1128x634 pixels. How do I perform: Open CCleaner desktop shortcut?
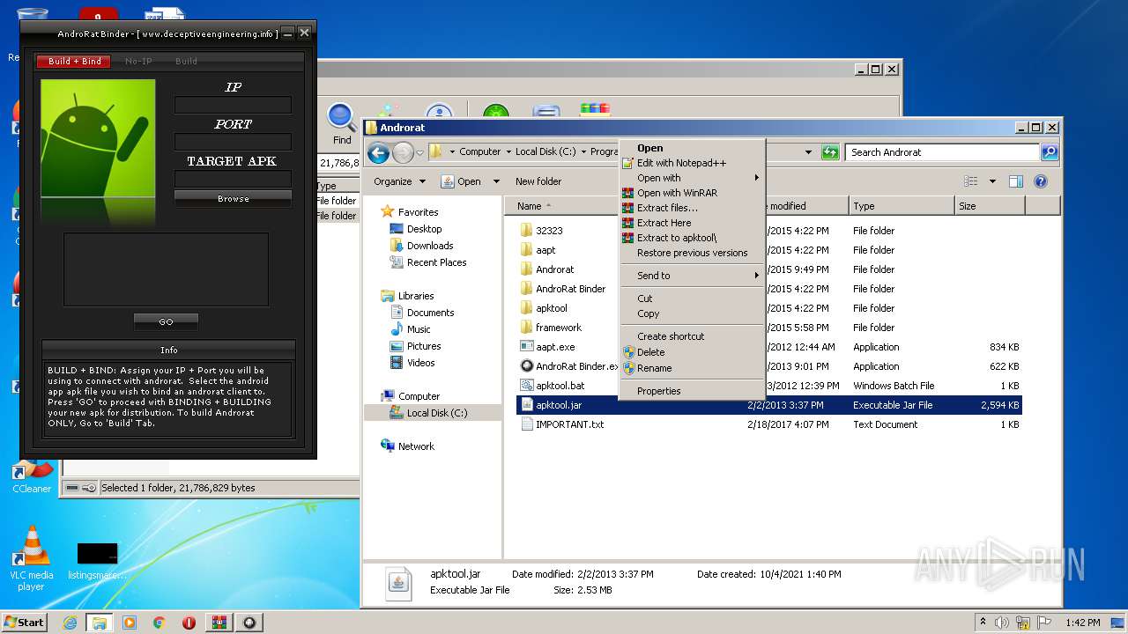tap(32, 475)
